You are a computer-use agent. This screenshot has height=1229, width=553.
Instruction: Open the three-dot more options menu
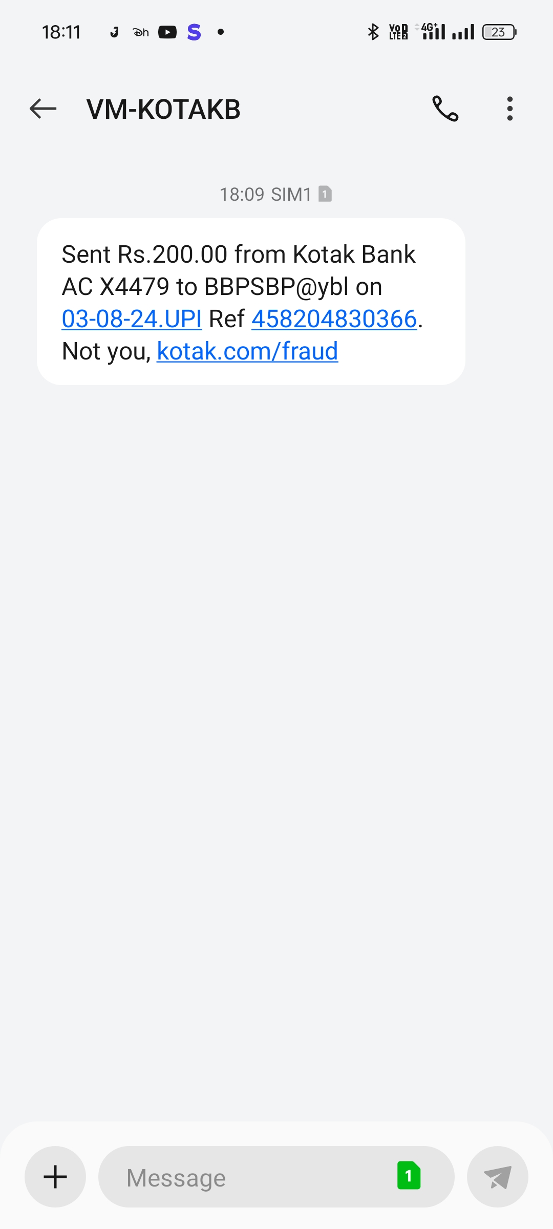(509, 109)
